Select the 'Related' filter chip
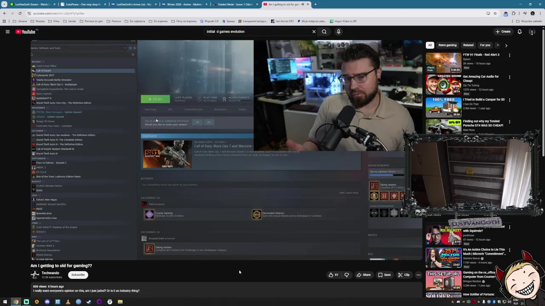545x306 pixels. (468, 45)
